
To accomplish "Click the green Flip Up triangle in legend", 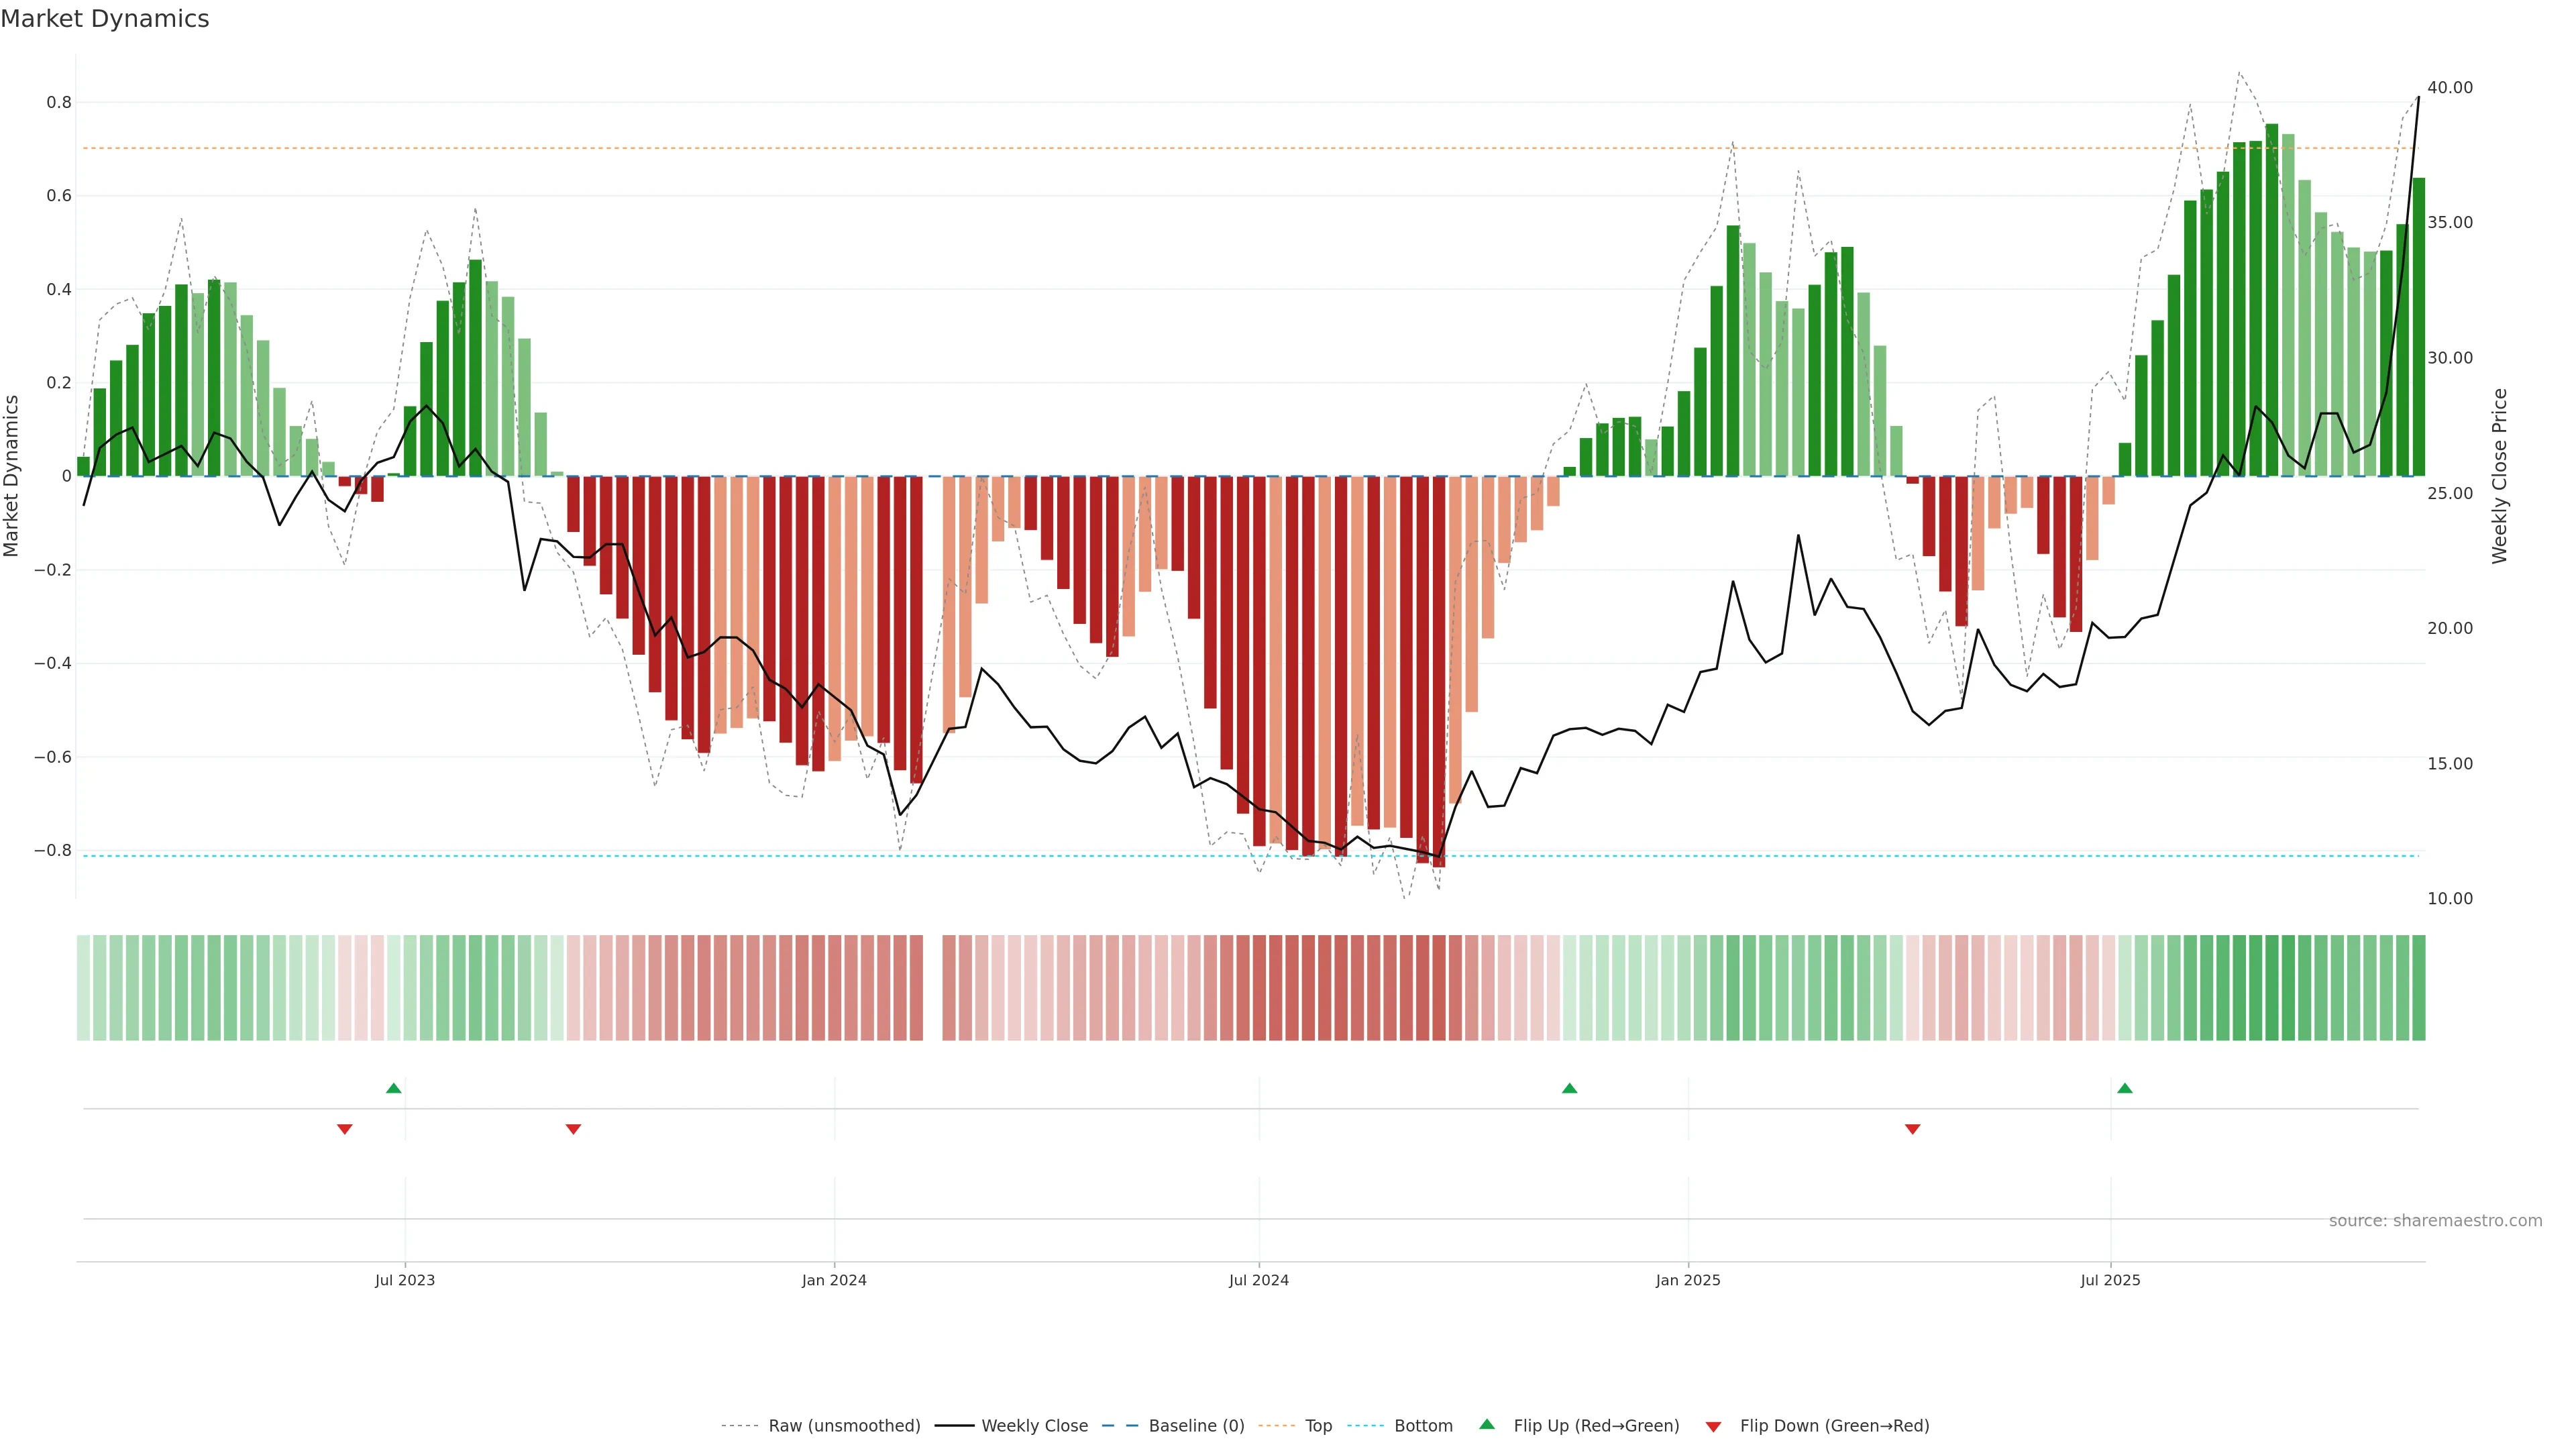I will click(1487, 1424).
